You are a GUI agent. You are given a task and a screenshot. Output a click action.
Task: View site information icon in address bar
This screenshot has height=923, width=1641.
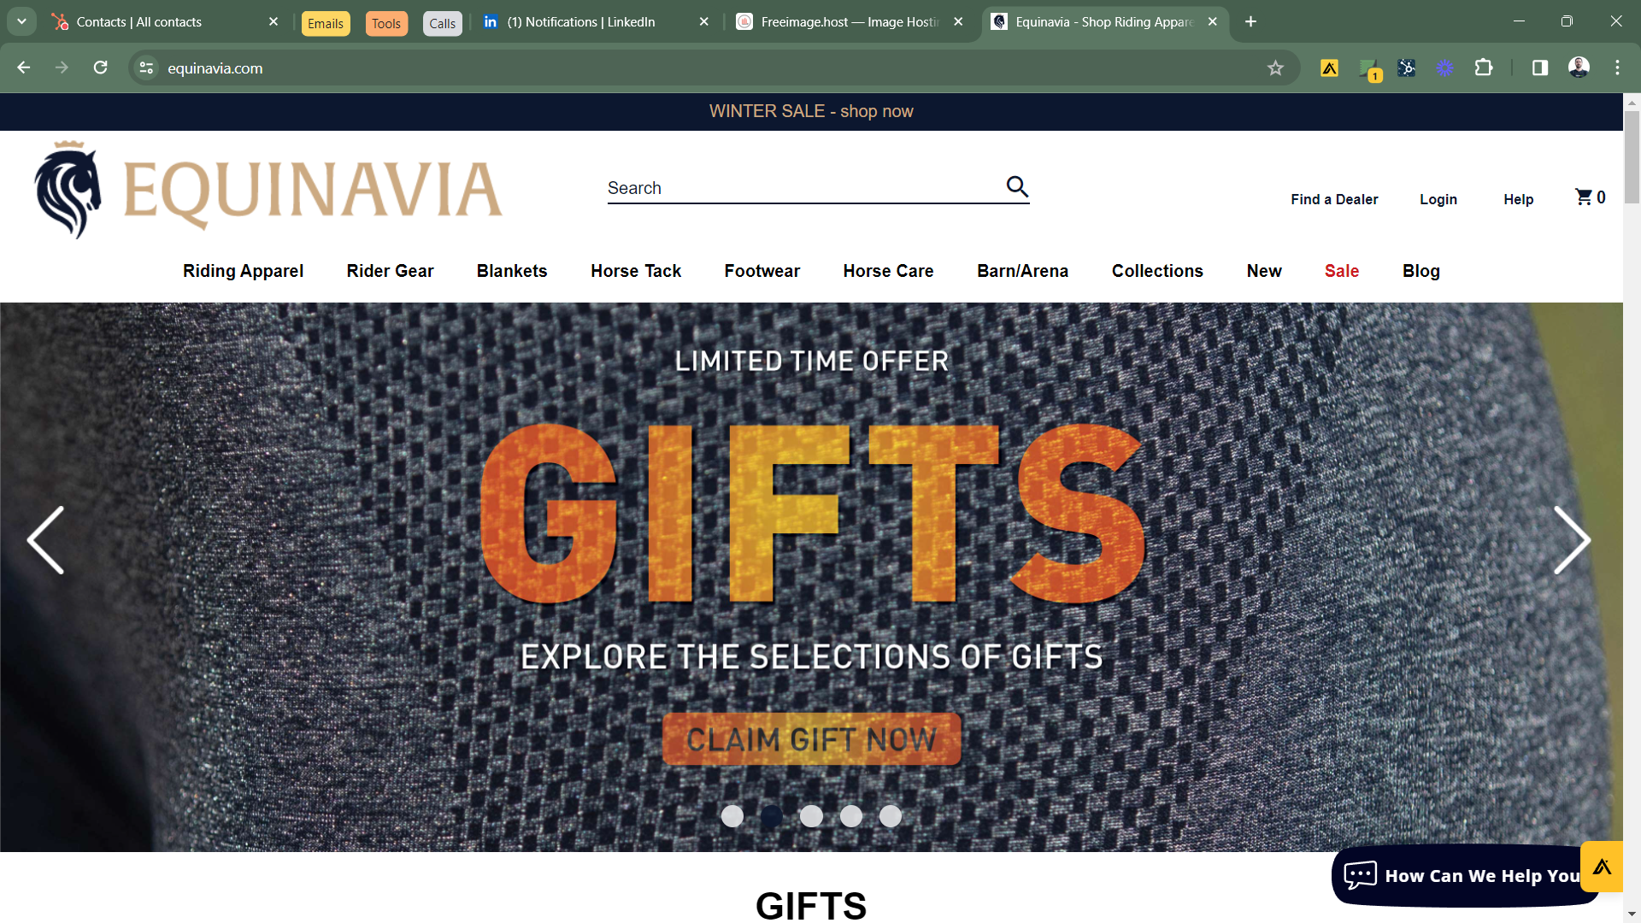tap(147, 68)
